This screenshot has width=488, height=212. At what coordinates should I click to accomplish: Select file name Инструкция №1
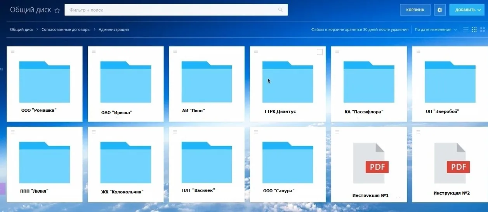370,196
